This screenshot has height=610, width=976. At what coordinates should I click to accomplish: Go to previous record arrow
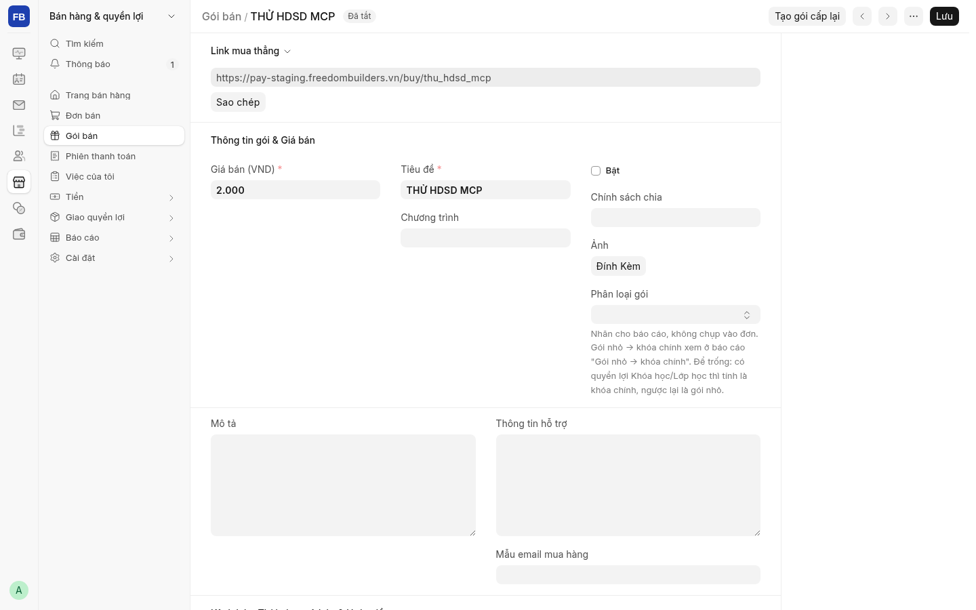862,16
